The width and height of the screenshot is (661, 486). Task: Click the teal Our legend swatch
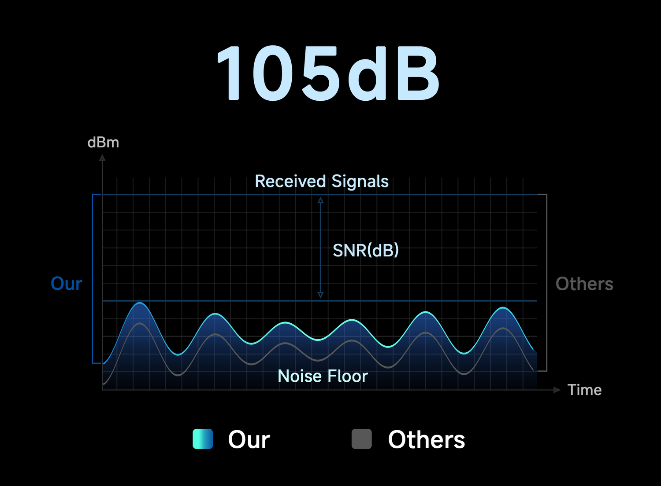pos(203,439)
